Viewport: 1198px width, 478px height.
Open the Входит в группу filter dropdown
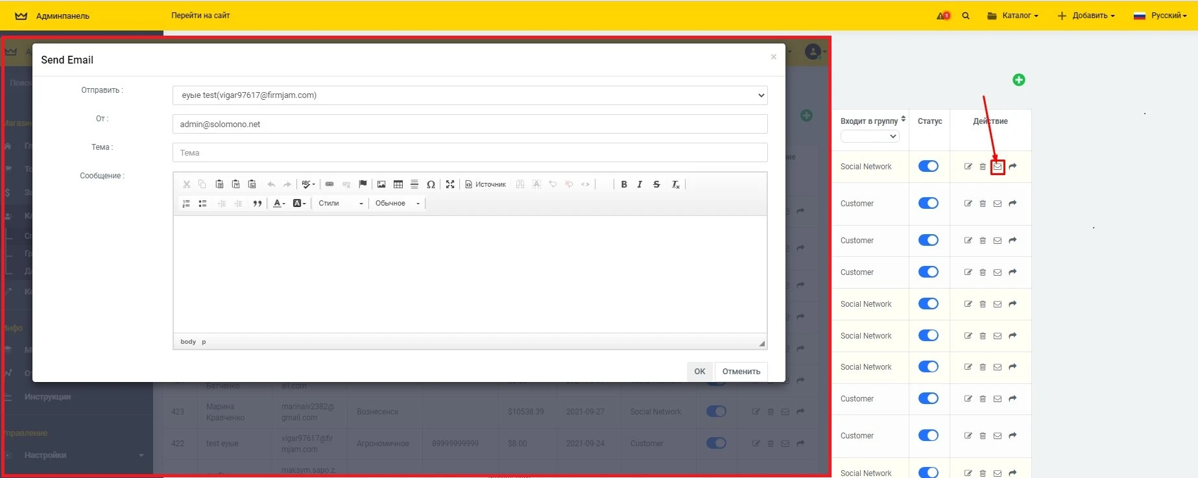tap(870, 136)
